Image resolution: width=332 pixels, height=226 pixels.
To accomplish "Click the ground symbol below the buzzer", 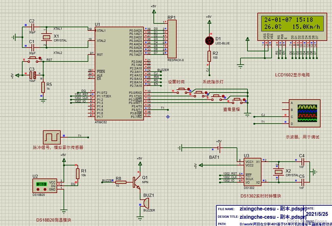I will [140, 218].
